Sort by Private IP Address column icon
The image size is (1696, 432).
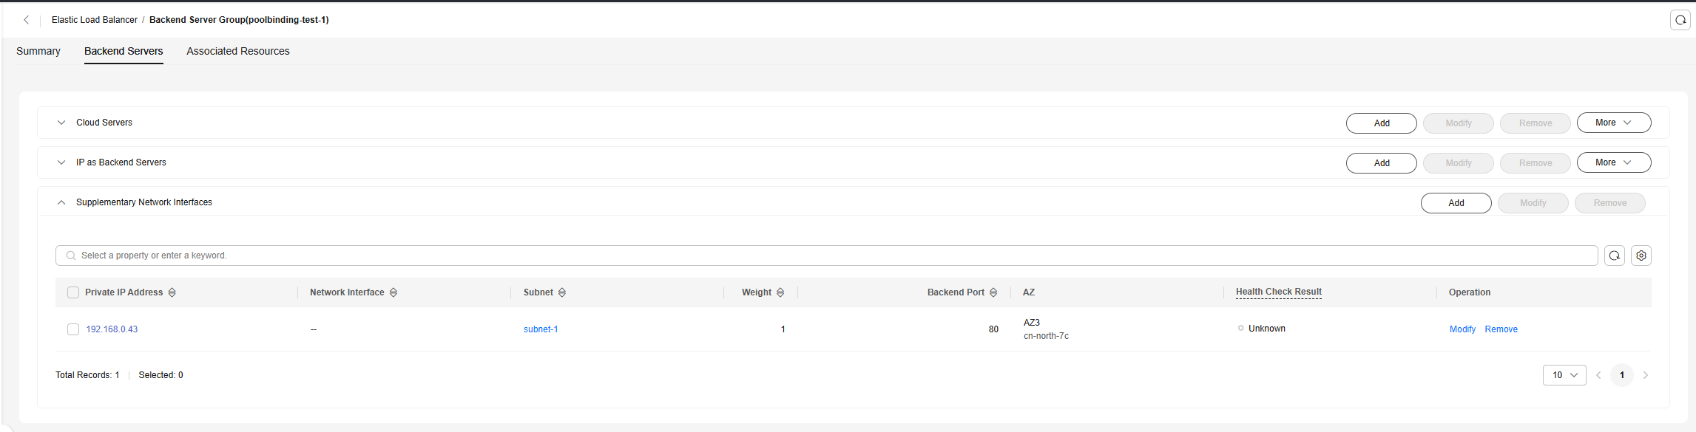click(x=172, y=292)
